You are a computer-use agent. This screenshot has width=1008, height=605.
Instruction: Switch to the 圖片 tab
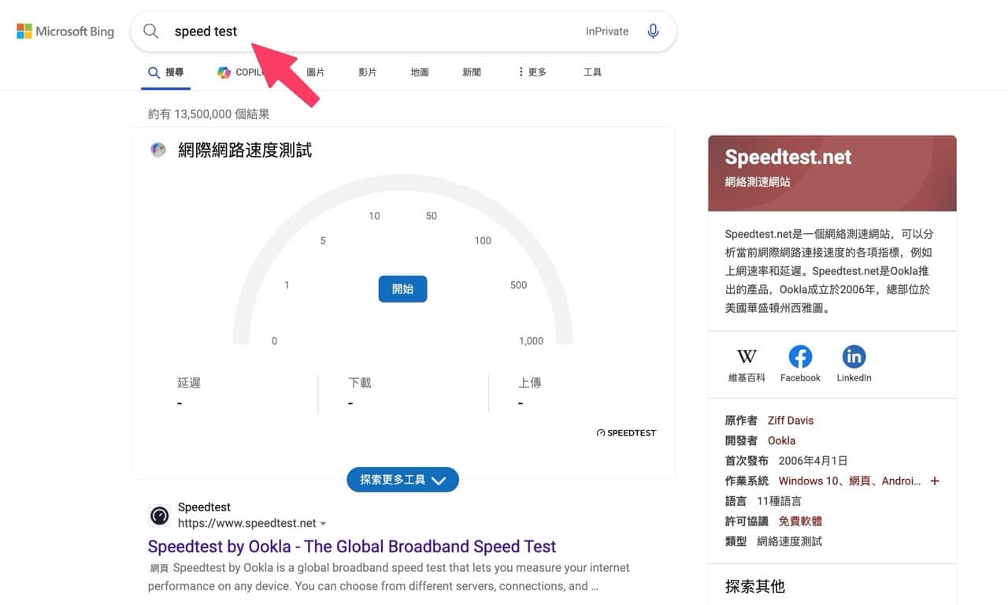pos(315,72)
